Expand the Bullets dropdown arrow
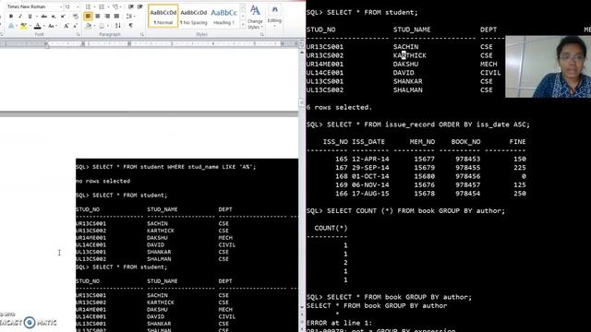This screenshot has height=332, width=591. click(x=93, y=6)
